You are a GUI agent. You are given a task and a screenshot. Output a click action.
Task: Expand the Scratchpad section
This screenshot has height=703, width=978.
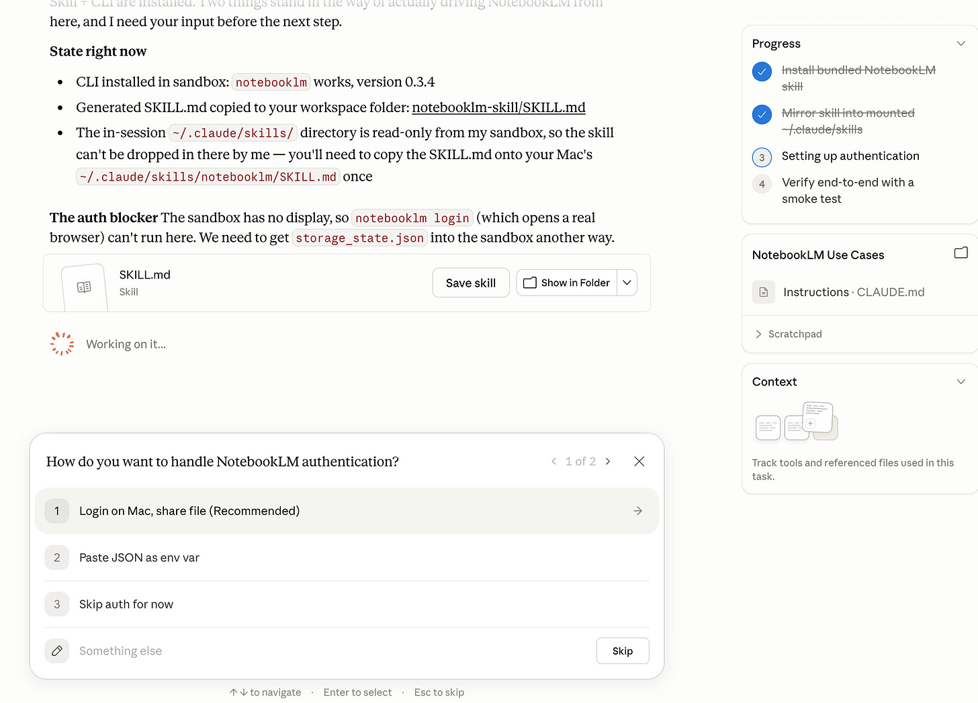787,334
